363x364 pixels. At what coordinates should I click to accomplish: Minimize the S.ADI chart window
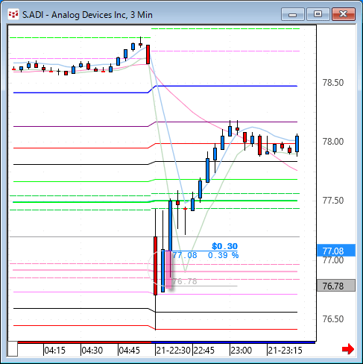tap(293, 14)
